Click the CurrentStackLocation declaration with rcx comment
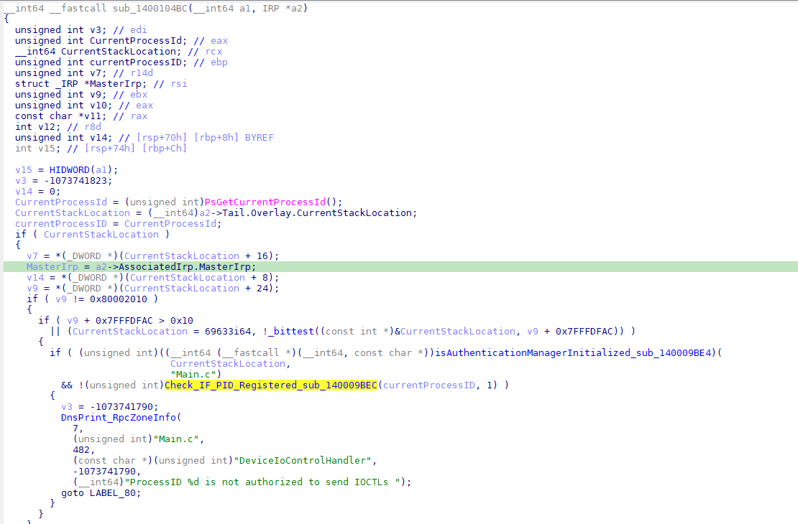Screen dimensions: 798x524 click(x=119, y=52)
